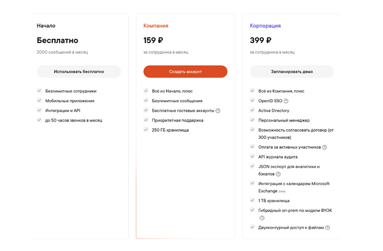
Task: Click the orange Создать аккаунт button
Action: 185,71
